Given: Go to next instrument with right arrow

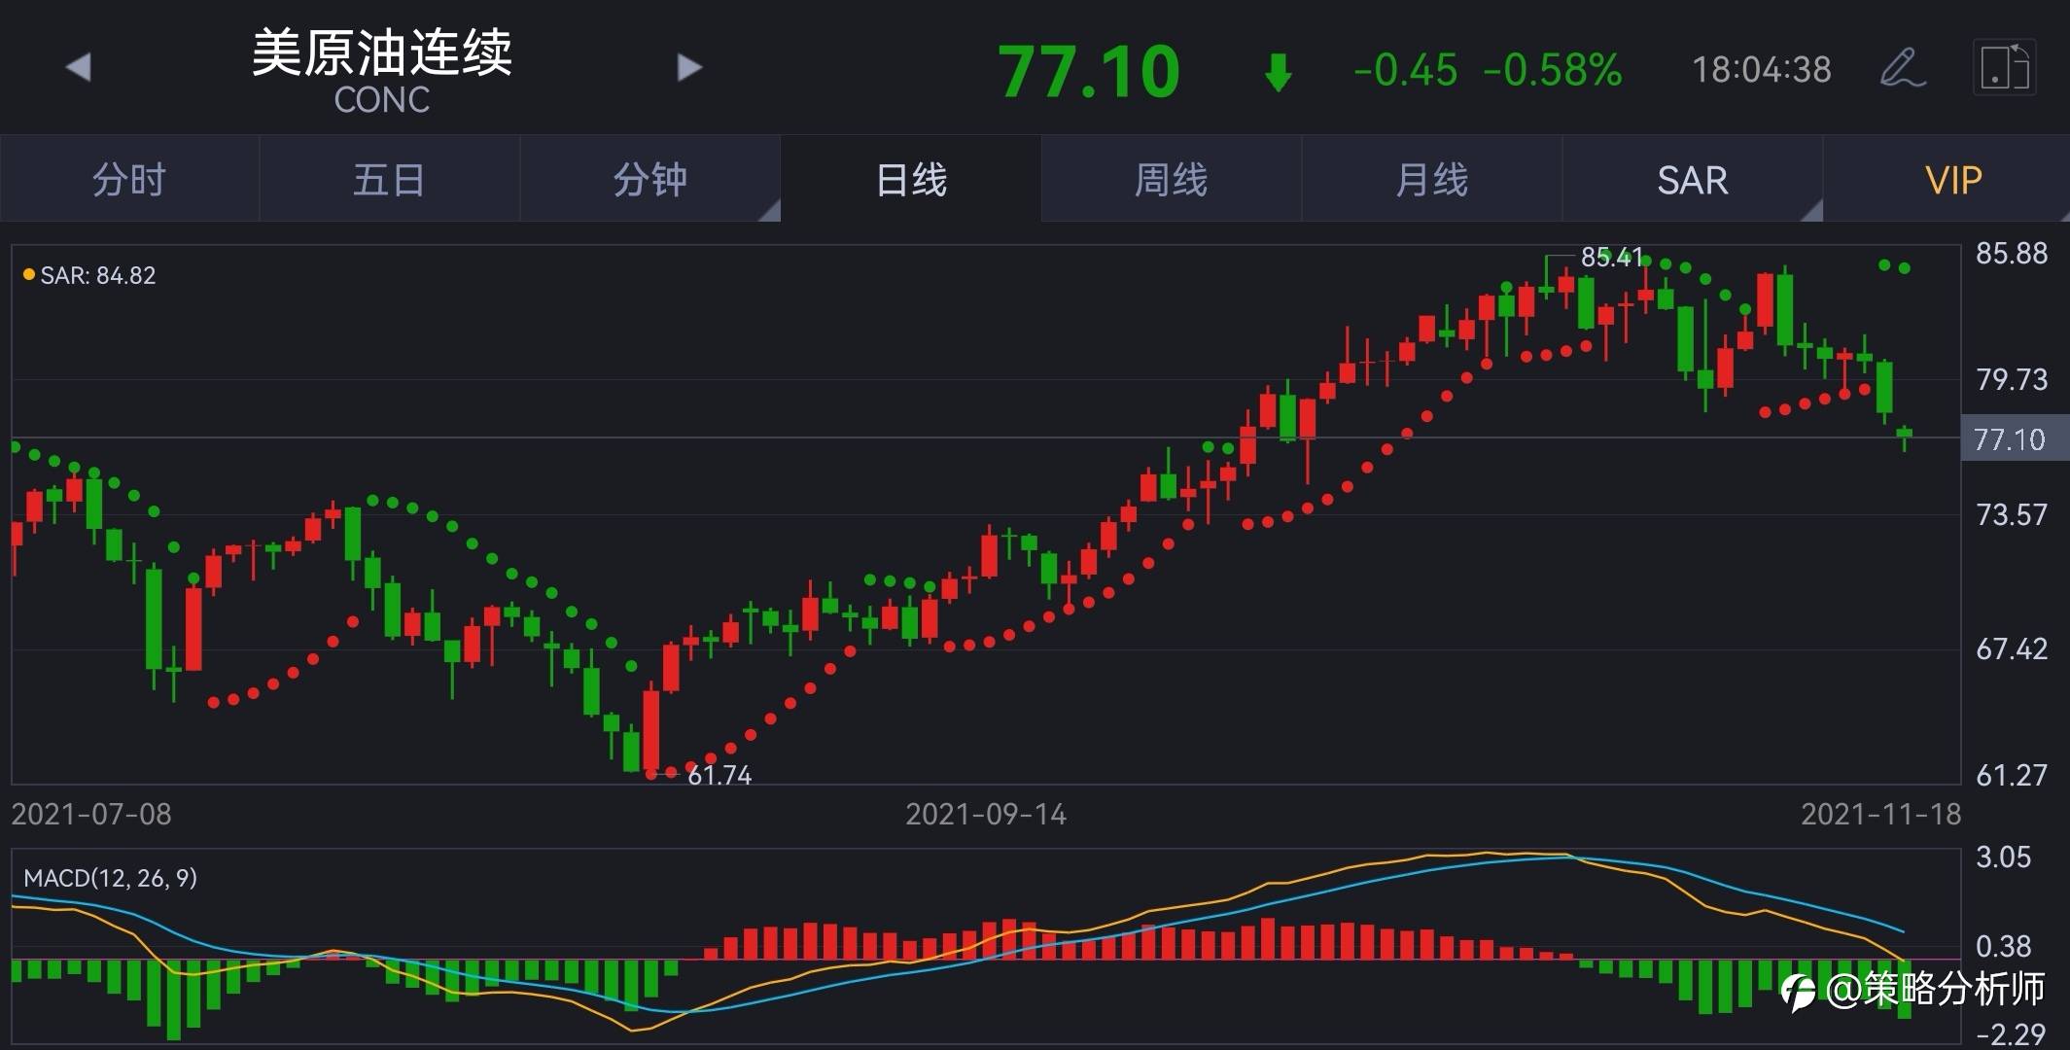Looking at the screenshot, I should pos(689,67).
